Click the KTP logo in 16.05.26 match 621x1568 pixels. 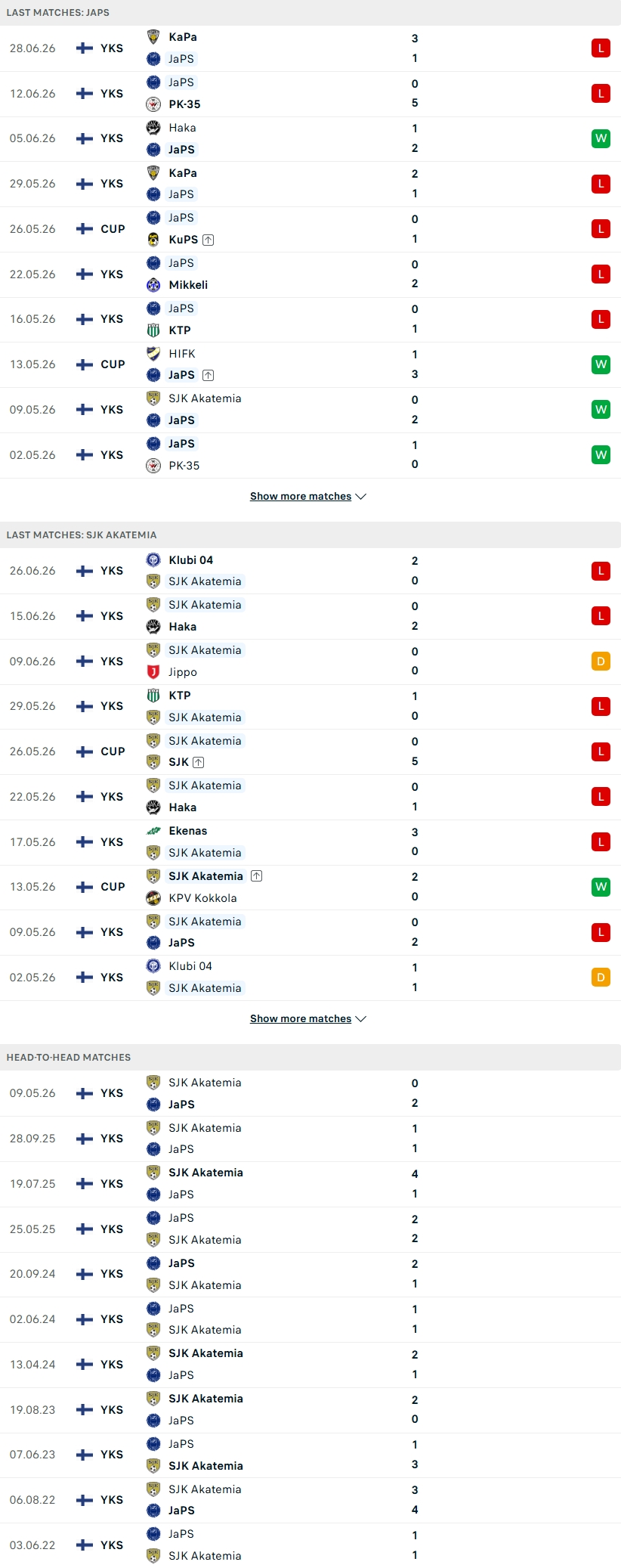coord(153,330)
